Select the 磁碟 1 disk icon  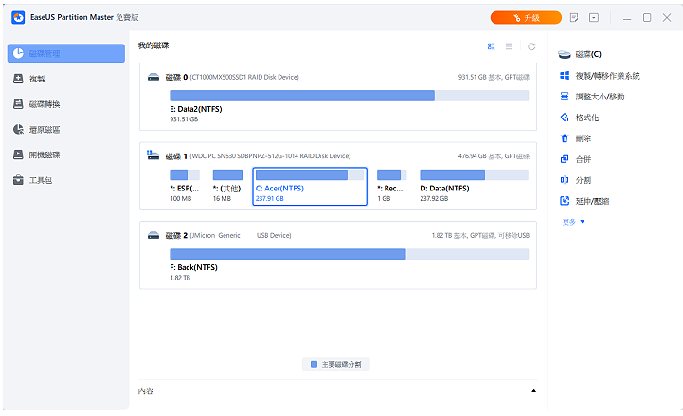tap(153, 155)
